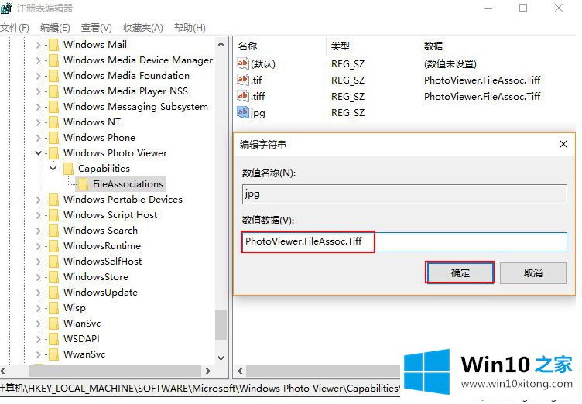Collapse the Capabilities tree node
The image size is (582, 404).
tap(53, 168)
